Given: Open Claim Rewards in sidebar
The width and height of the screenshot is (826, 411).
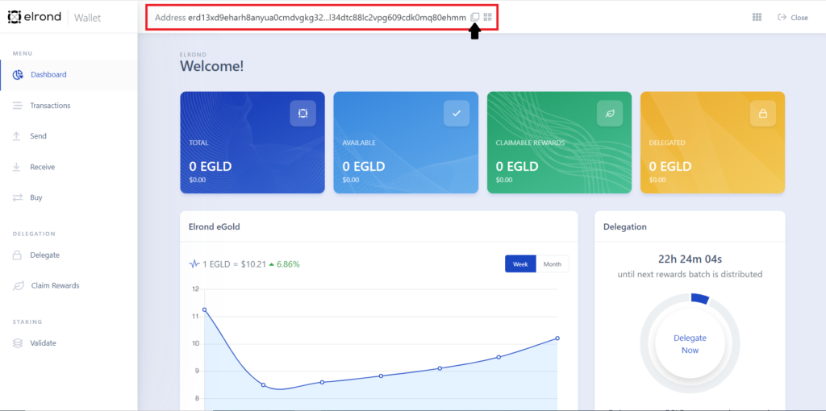Looking at the screenshot, I should pos(69,286).
